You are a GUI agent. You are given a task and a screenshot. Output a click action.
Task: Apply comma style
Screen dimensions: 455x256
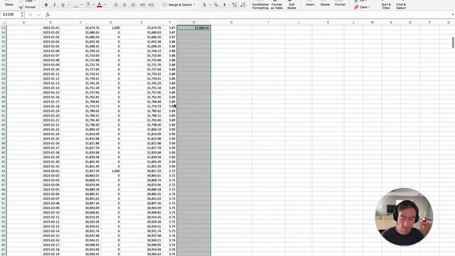click(x=225, y=5)
